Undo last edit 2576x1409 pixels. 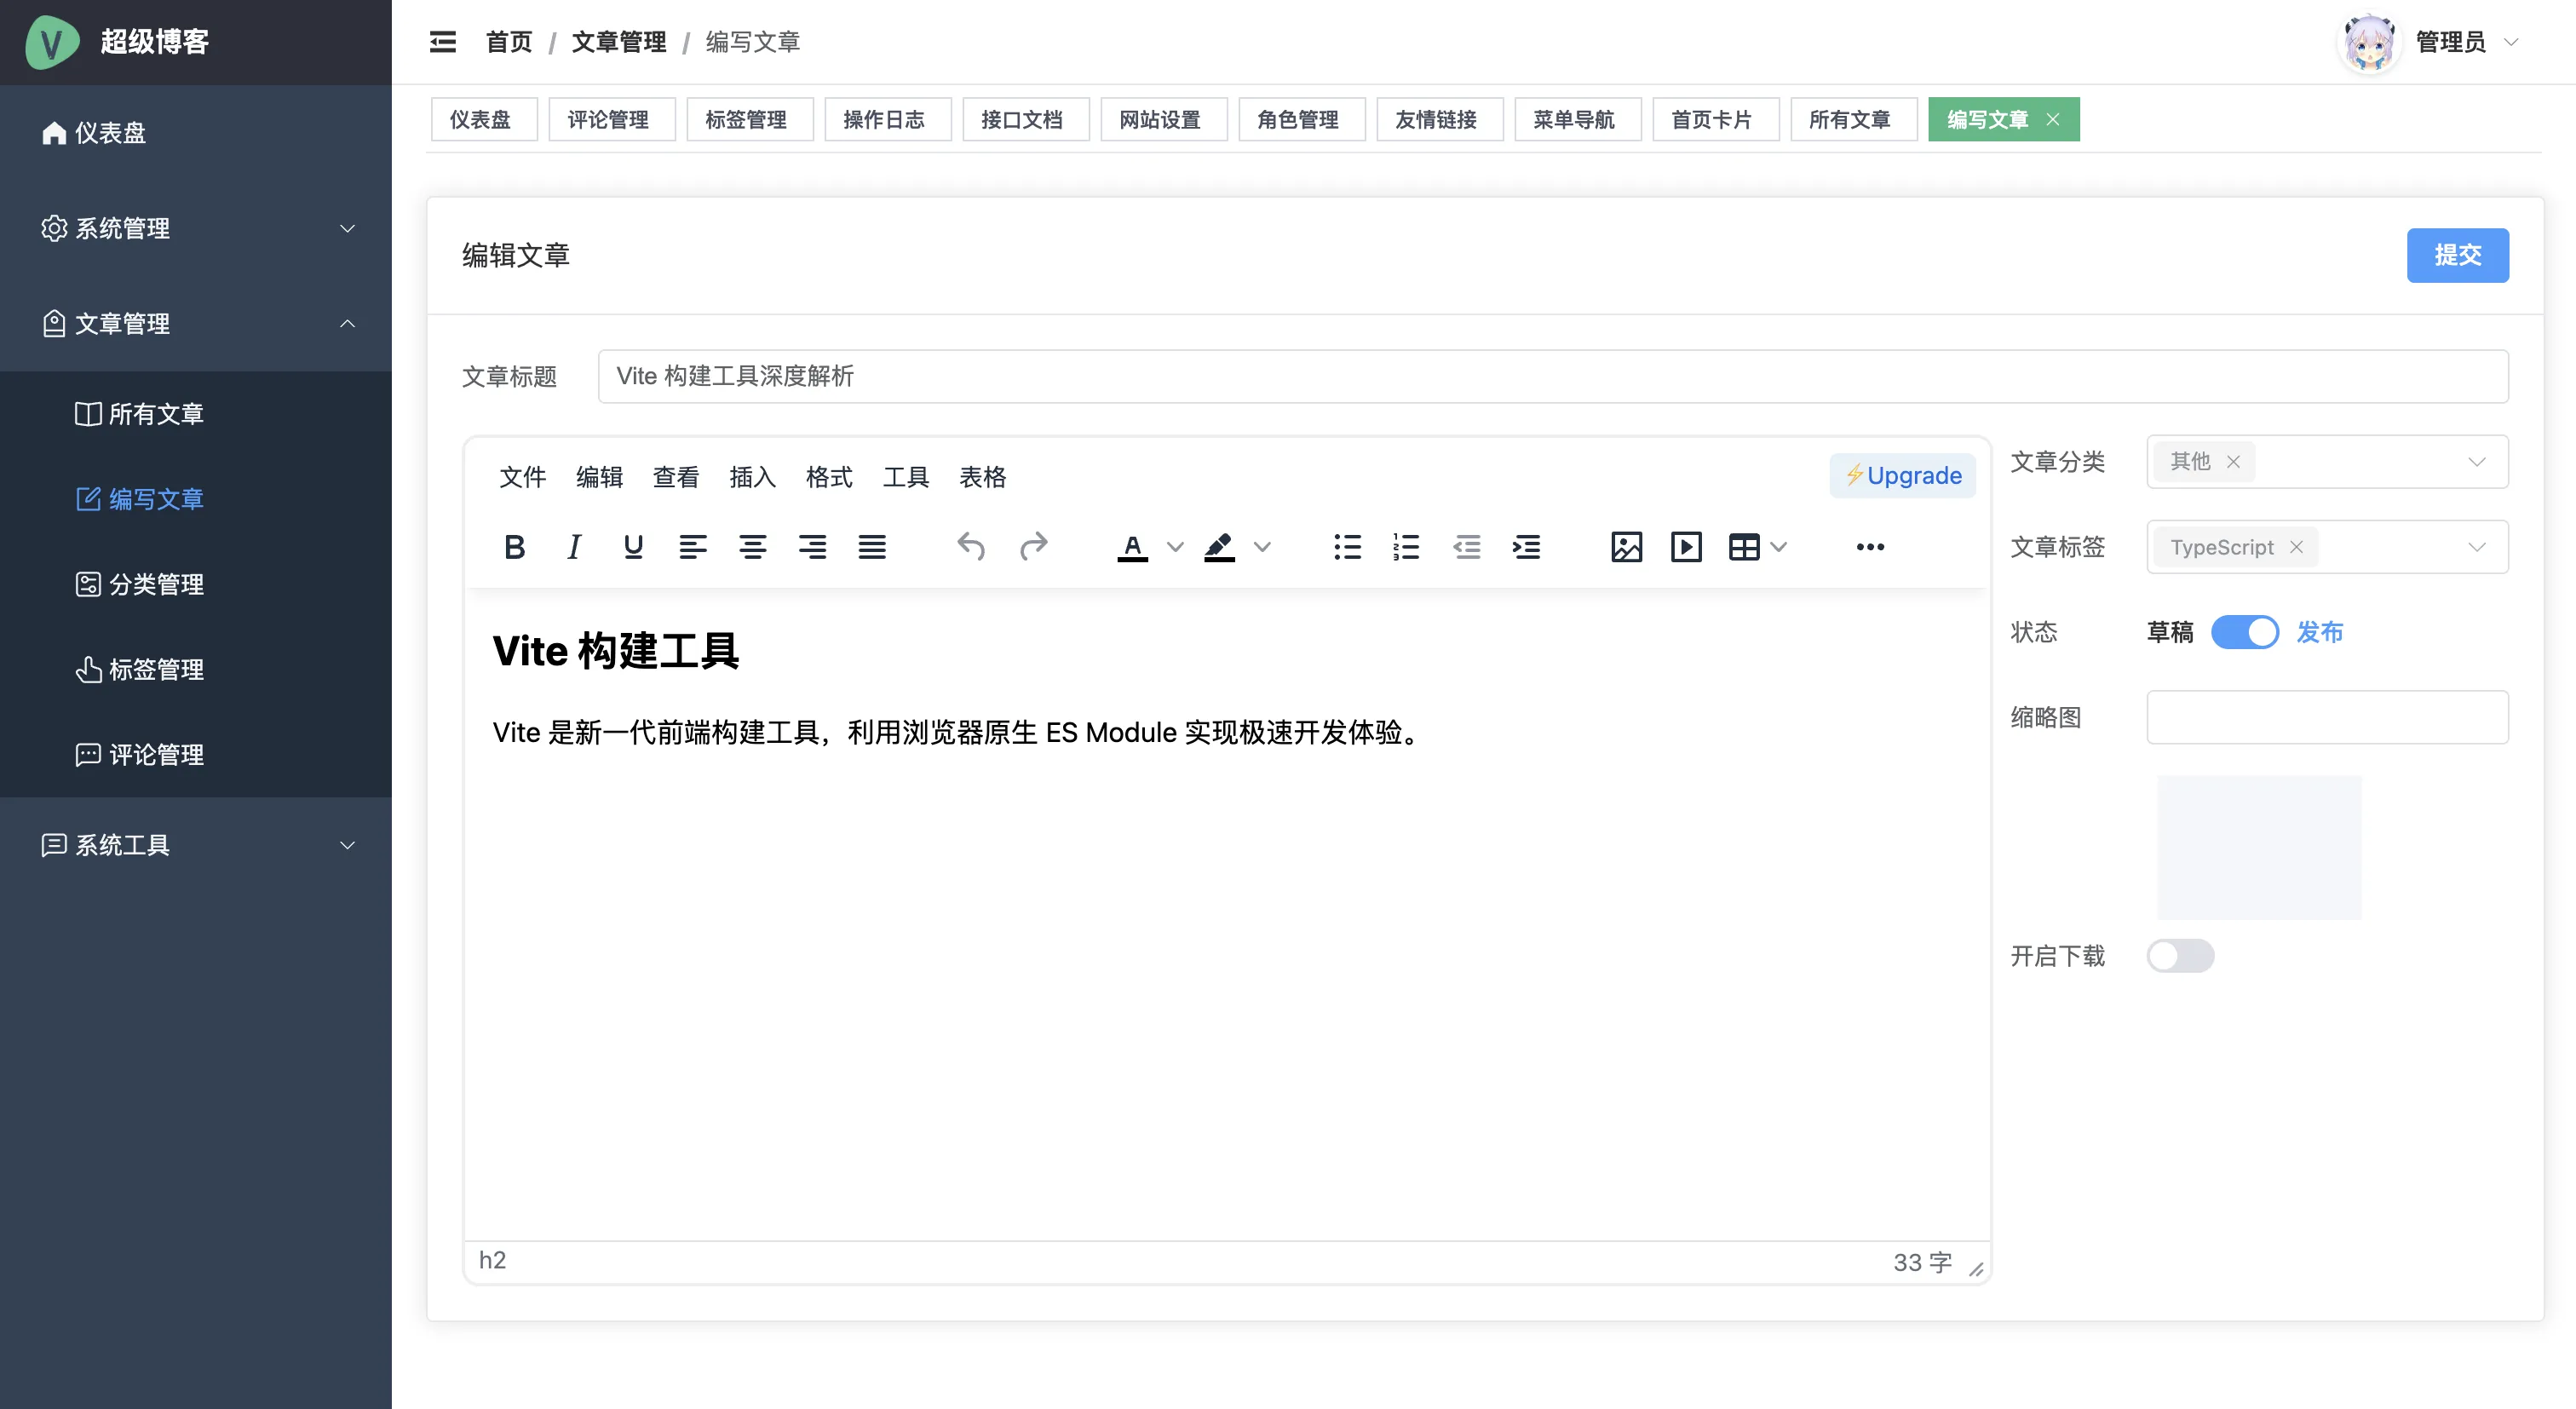pyautogui.click(x=971, y=547)
